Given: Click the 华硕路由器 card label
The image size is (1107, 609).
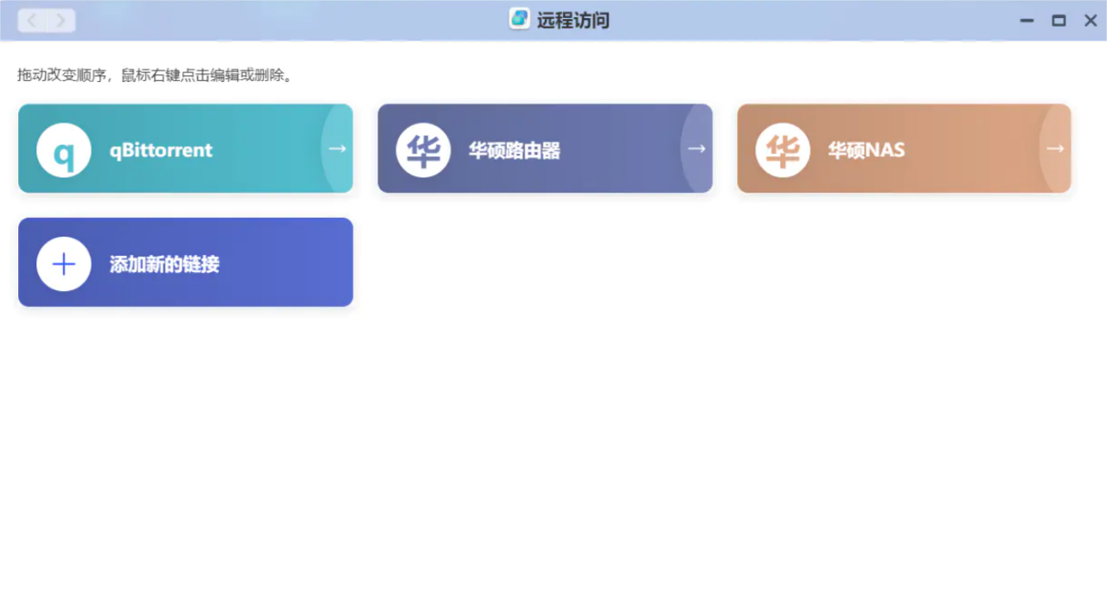Looking at the screenshot, I should 515,150.
